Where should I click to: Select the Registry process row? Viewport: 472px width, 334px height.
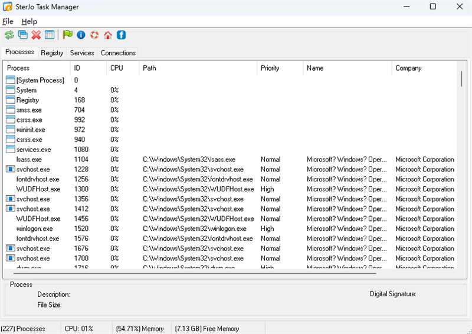(230, 100)
